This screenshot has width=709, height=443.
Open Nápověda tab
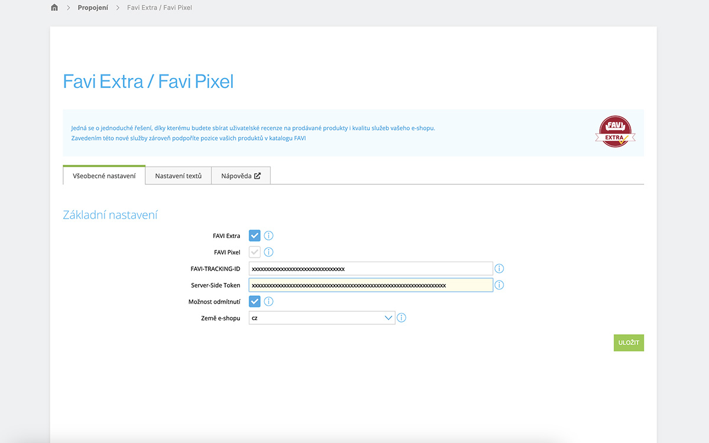tap(241, 176)
